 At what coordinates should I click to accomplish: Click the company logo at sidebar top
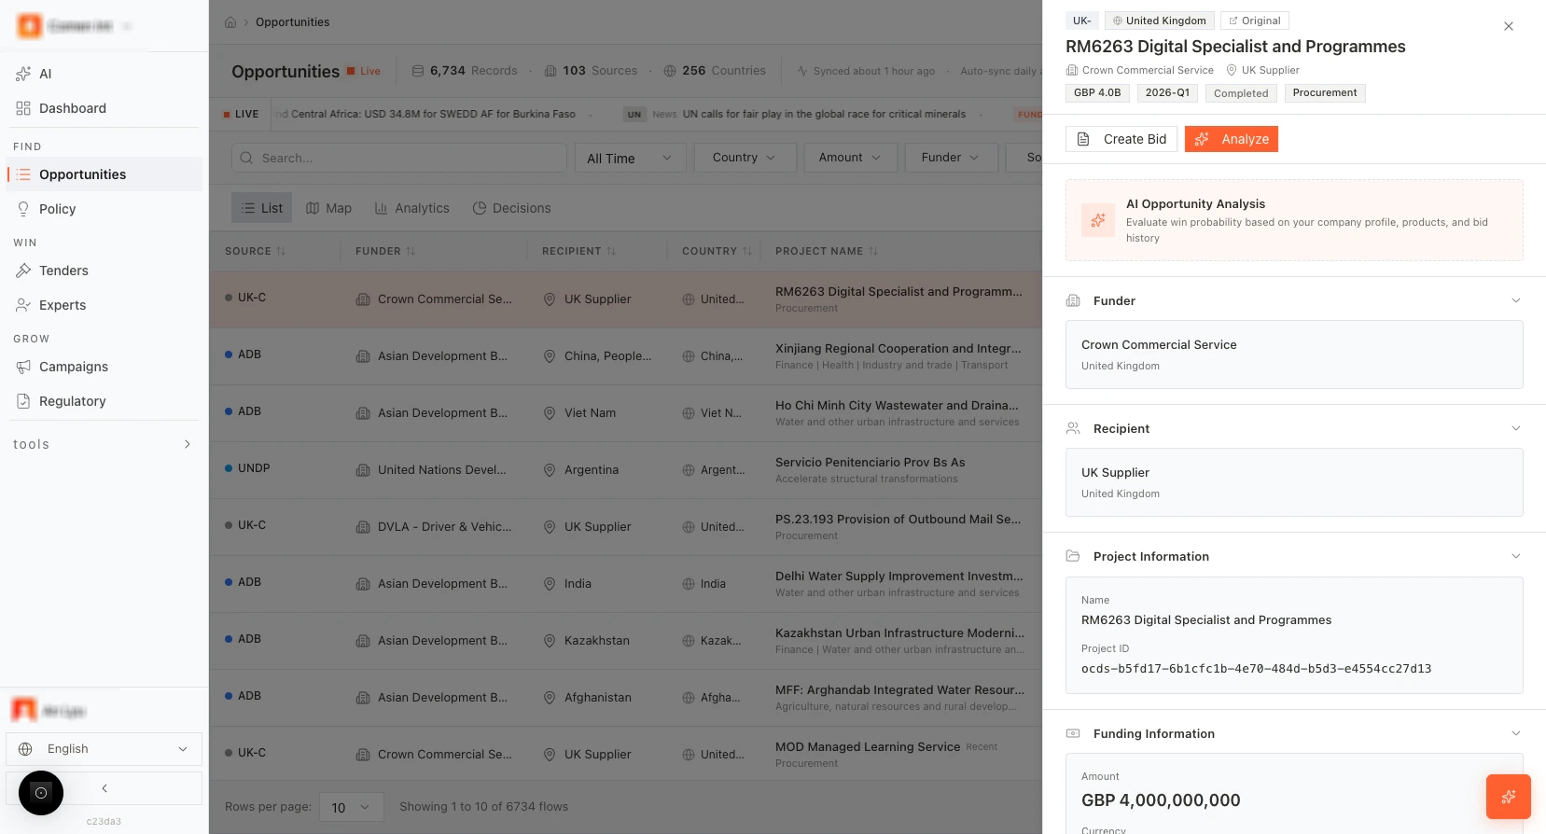pyautogui.click(x=30, y=26)
